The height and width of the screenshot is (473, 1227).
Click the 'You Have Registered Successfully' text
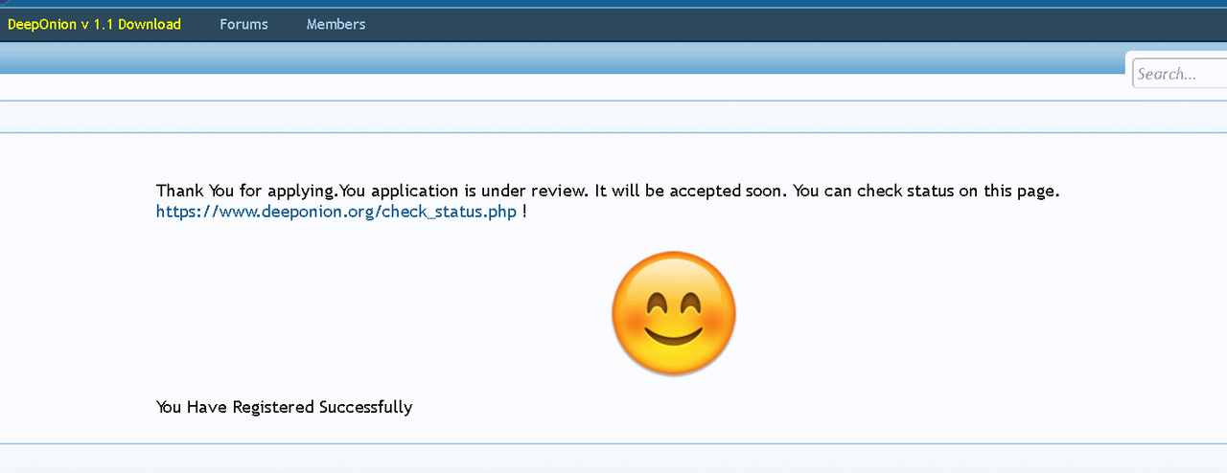pyautogui.click(x=284, y=407)
